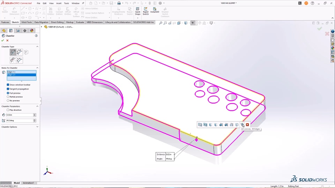Click Distance value in graphics callout

click(x=170, y=154)
